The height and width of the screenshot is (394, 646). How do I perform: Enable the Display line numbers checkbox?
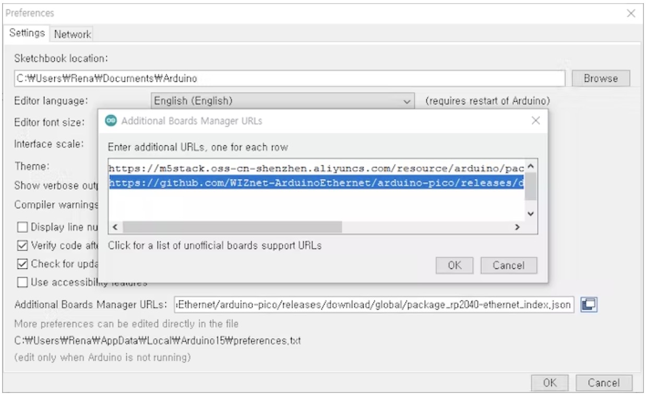[22, 227]
